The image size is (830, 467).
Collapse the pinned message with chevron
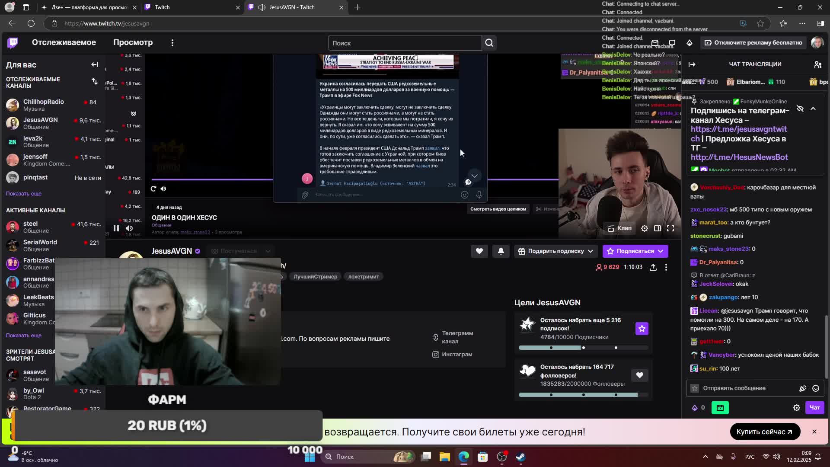coord(813,109)
